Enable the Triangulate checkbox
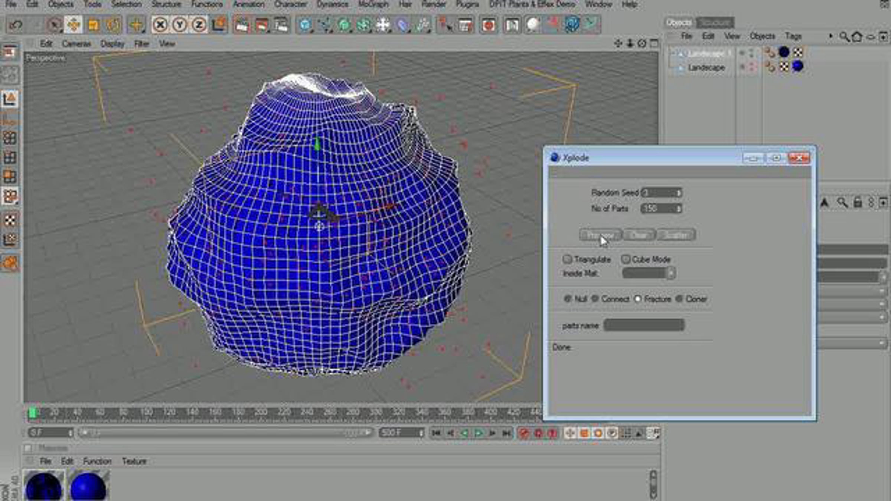Screen dimensions: 891x501 [567, 259]
